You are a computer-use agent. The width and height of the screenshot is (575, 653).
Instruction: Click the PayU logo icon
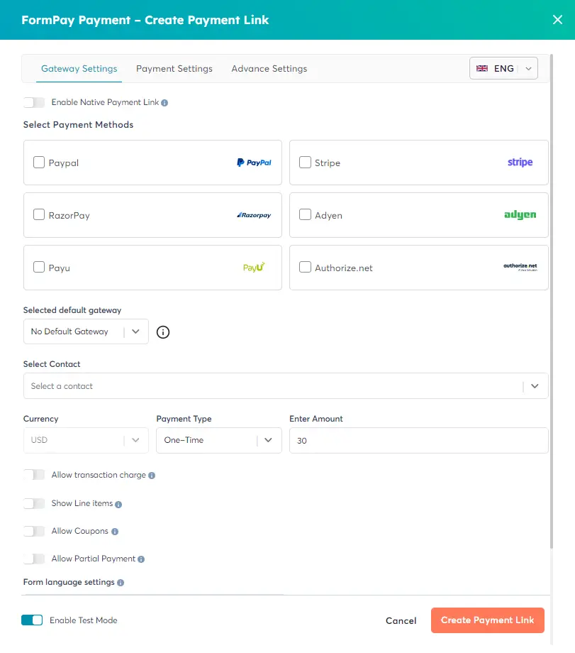254,267
